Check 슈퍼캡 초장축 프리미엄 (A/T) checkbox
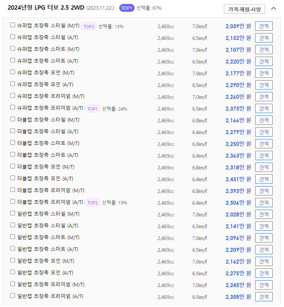The height and width of the screenshot is (307, 284). point(12,107)
